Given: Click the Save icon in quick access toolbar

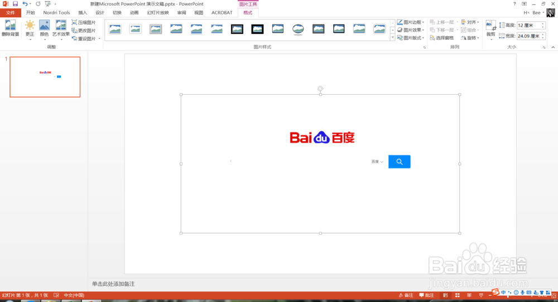Looking at the screenshot, I should pyautogui.click(x=15, y=4).
